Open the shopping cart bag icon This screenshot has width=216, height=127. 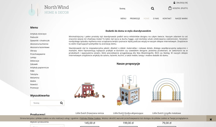tap(170, 8)
